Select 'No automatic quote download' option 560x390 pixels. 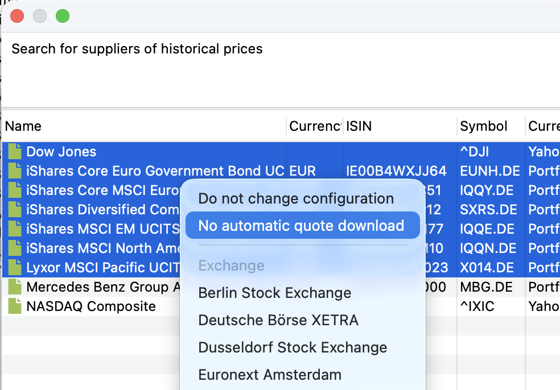(x=302, y=226)
